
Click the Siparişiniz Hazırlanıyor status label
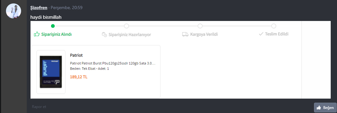pyautogui.click(x=130, y=35)
